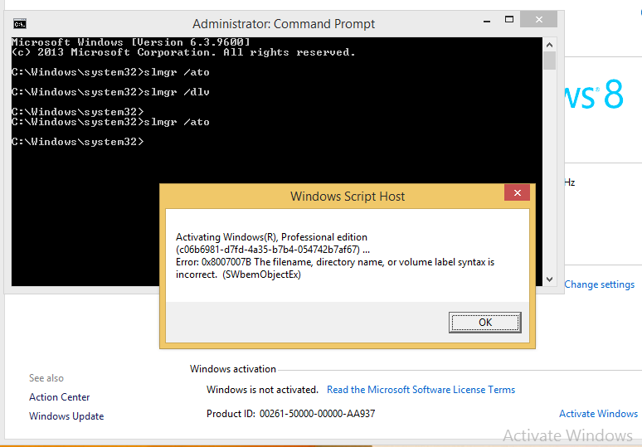Click the Command Prompt system menu icon

[x=20, y=24]
